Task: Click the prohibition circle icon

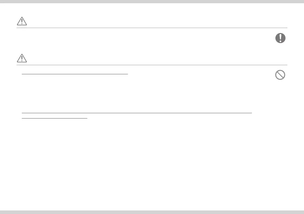Action: coord(280,75)
